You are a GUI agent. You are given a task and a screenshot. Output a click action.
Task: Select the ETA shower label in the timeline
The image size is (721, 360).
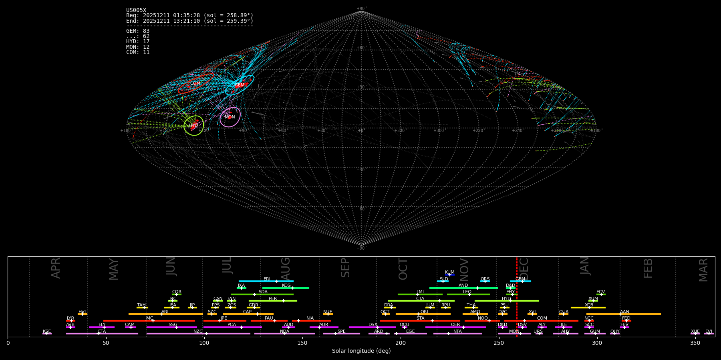pos(102,332)
